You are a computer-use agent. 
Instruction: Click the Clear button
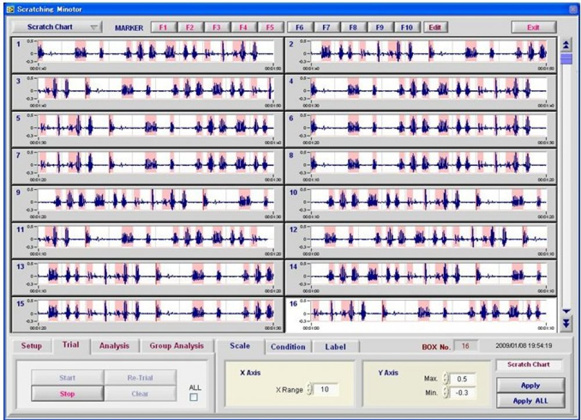(140, 394)
